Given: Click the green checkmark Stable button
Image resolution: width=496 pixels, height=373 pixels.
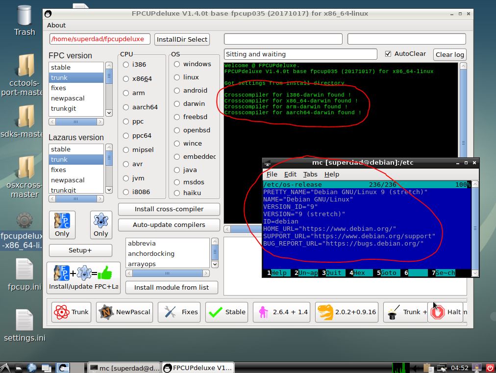Looking at the screenshot, I should 226,311.
